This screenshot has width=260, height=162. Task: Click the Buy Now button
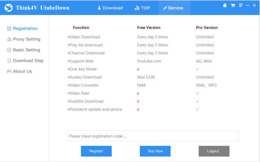point(155,151)
